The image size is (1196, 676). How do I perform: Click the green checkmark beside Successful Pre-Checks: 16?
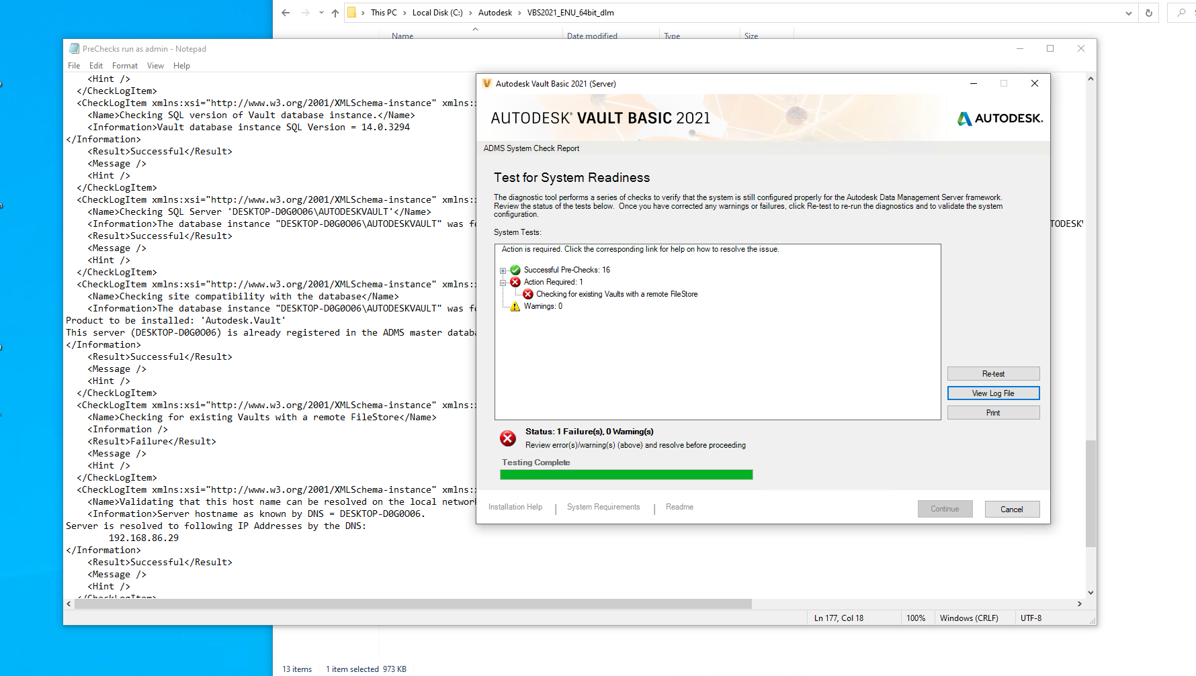(x=515, y=270)
